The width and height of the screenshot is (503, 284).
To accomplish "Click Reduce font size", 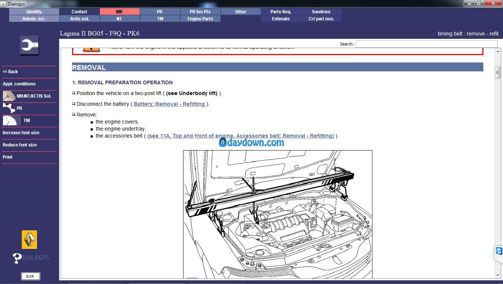I will 20,145.
